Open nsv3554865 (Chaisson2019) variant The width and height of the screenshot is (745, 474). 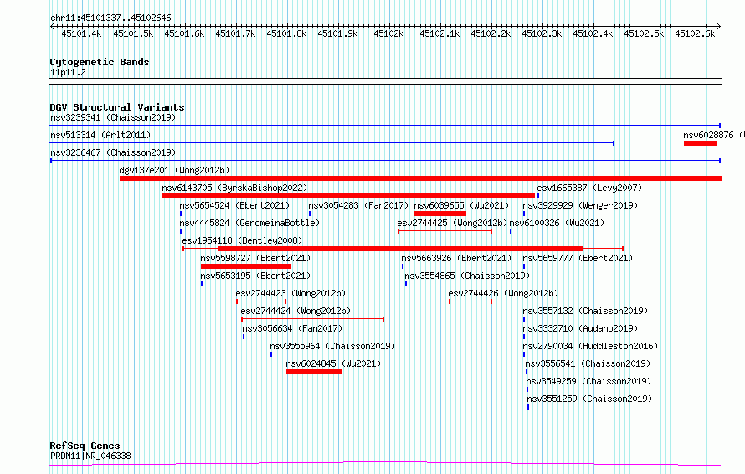[467, 276]
